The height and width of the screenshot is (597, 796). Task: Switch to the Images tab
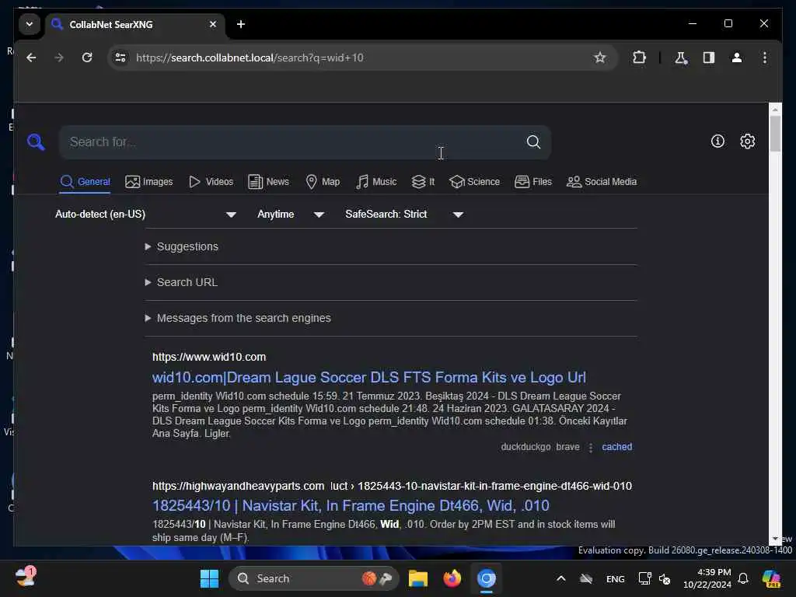(148, 182)
